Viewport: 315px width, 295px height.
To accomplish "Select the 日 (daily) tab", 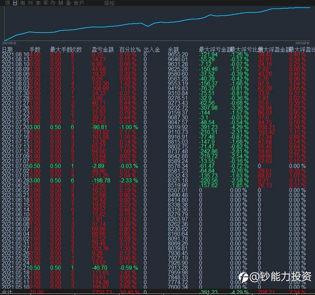I will 15,3.
